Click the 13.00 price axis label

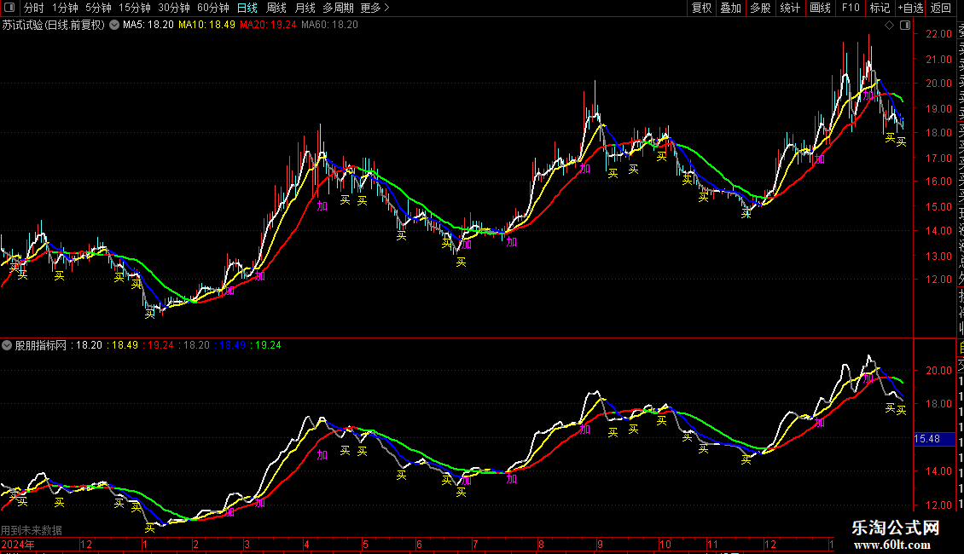[x=938, y=256]
